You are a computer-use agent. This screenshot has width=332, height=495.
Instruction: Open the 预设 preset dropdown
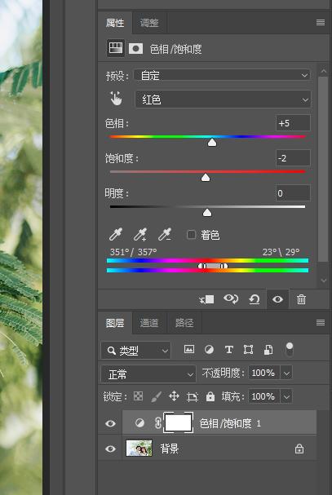click(x=222, y=75)
